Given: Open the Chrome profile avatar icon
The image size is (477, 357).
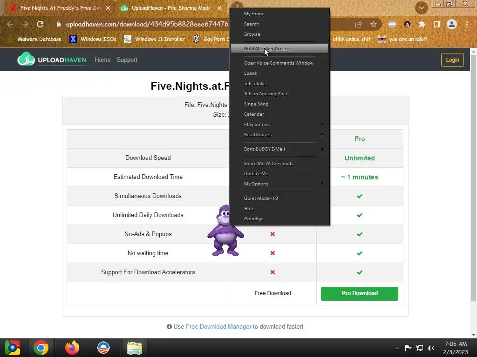Looking at the screenshot, I should point(452,24).
